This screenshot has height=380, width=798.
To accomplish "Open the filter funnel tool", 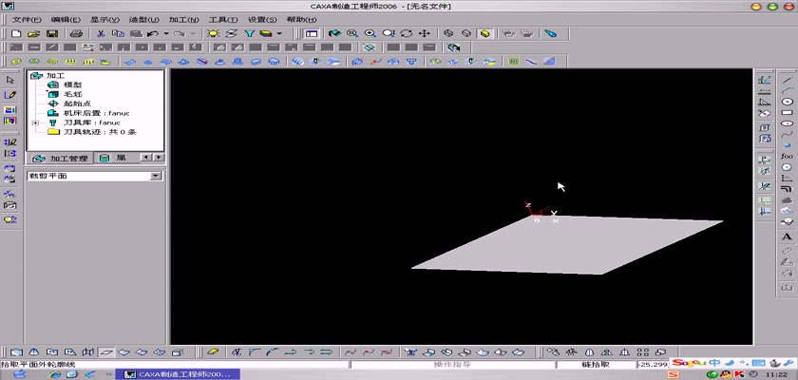I will pyautogui.click(x=249, y=33).
